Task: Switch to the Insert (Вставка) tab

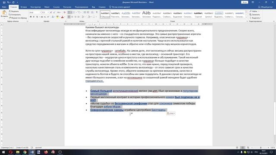Action: click(24, 7)
